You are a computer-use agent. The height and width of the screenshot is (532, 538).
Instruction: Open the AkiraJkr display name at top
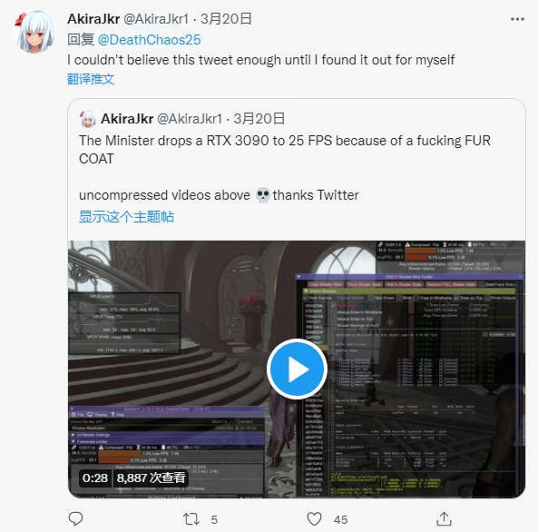(x=93, y=19)
